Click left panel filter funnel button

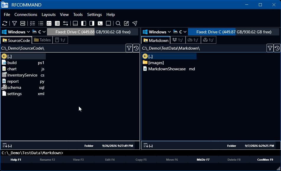click(x=129, y=48)
